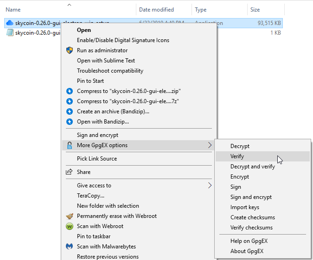Choose Import keys
The height and width of the screenshot is (260, 313).
pyautogui.click(x=263, y=207)
